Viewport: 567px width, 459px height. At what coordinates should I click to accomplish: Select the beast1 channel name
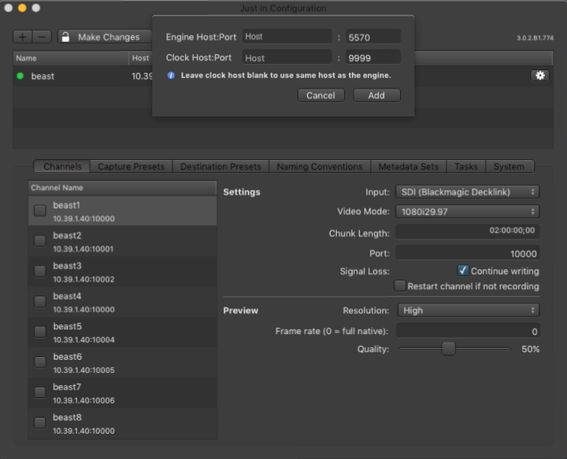66,205
